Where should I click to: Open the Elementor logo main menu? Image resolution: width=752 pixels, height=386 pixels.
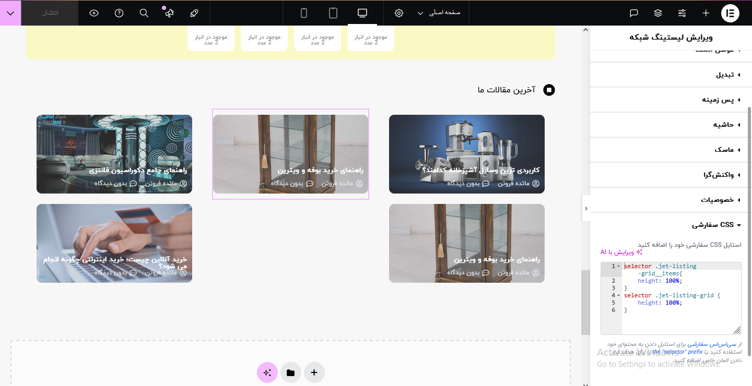tap(730, 13)
